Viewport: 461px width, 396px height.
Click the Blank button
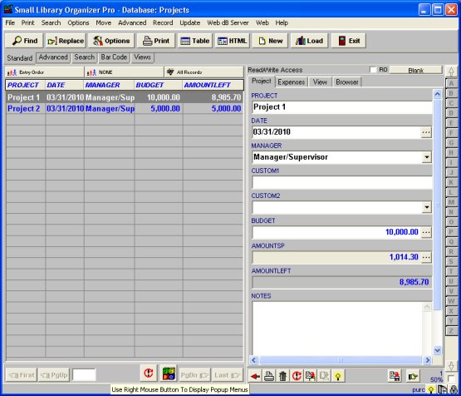click(415, 70)
